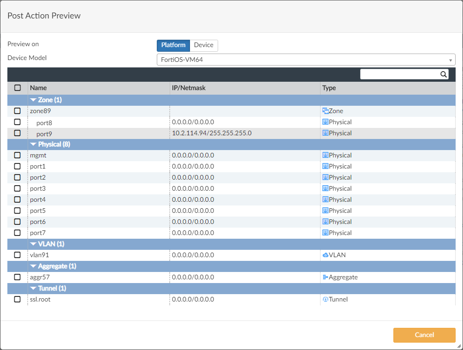The height and width of the screenshot is (350, 463).
Task: Open the Device Model dropdown
Action: click(451, 60)
